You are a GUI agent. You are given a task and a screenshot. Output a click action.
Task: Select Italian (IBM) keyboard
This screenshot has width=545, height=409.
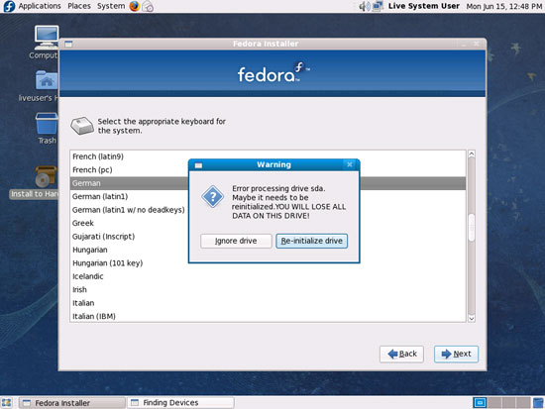[268, 316]
